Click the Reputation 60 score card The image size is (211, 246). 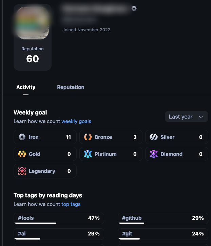33,55
